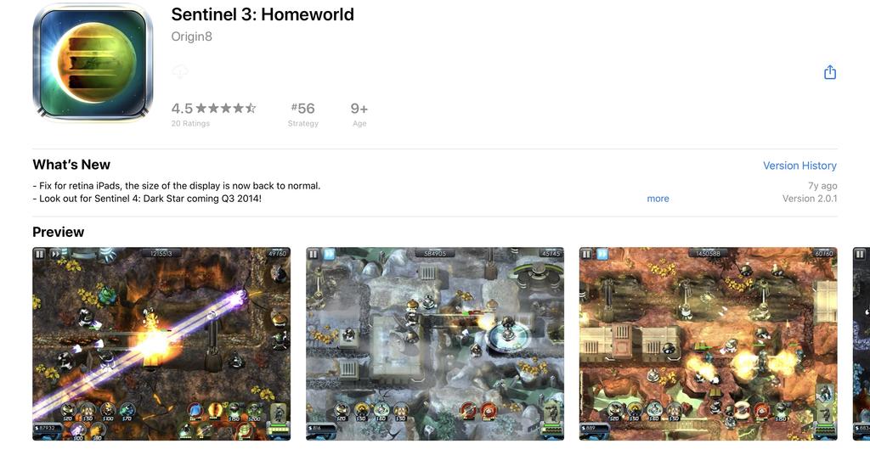
Task: Tap the cloud download icon below Origin8
Action: [x=180, y=71]
